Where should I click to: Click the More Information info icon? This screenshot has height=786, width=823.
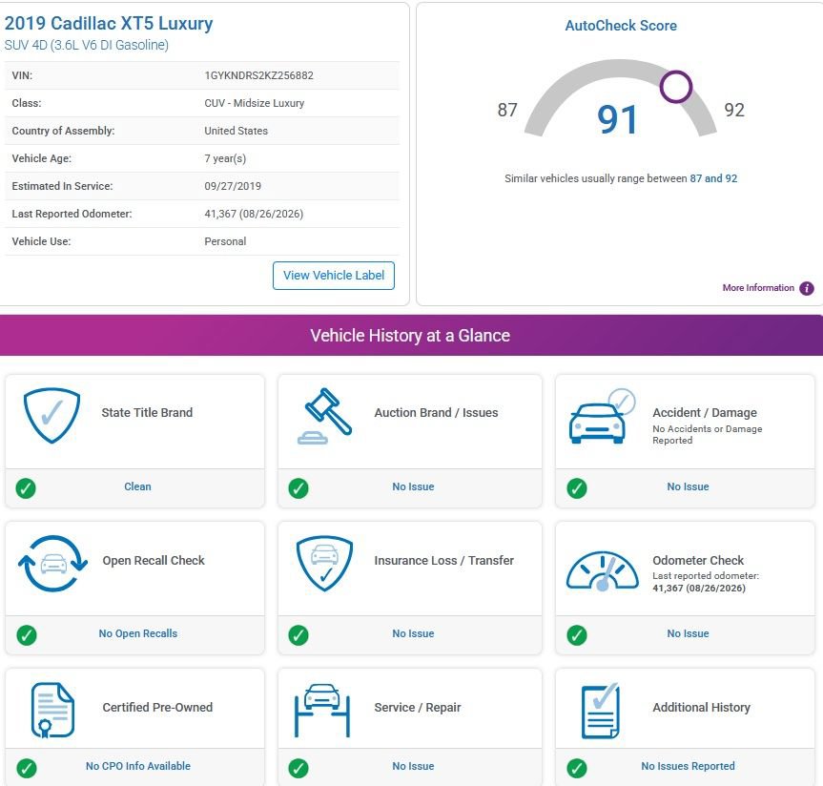(x=806, y=288)
